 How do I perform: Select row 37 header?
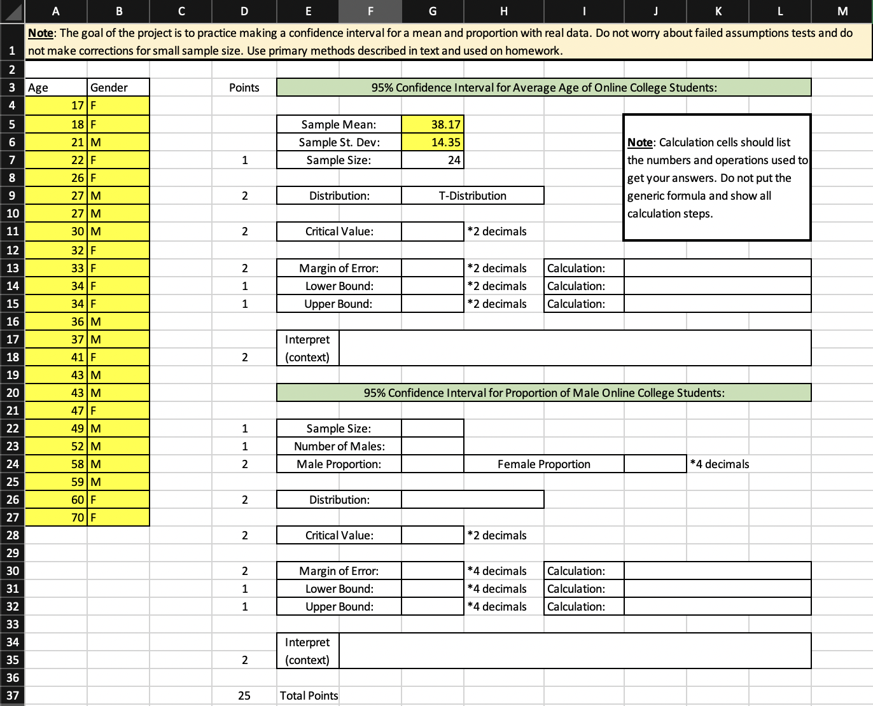tap(11, 695)
